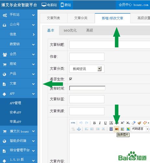Click the gears icon beside 手机站
This screenshot has height=163, width=150.
point(5,15)
